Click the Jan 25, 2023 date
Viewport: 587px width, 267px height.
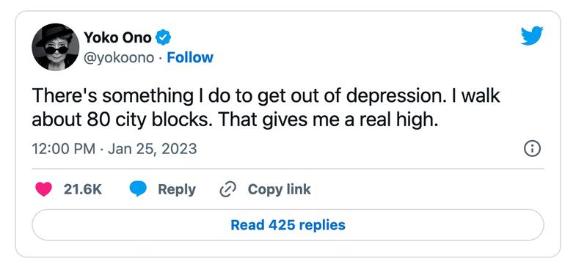coord(152,149)
